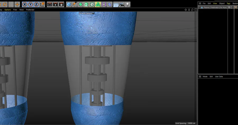The height and width of the screenshot is (125, 238).
Task: Open the viewport Options menu
Action: click(8, 10)
